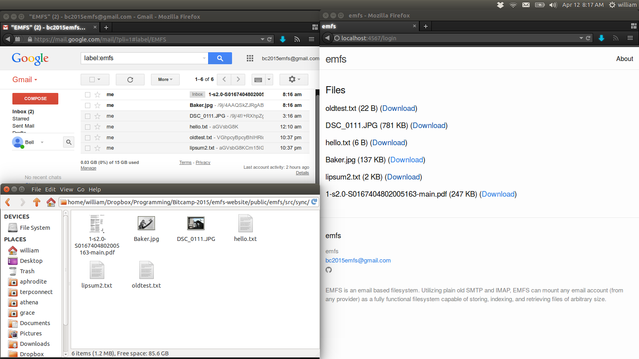
Task: Open hamburger menu in emfs Firefox window
Action: click(x=630, y=38)
